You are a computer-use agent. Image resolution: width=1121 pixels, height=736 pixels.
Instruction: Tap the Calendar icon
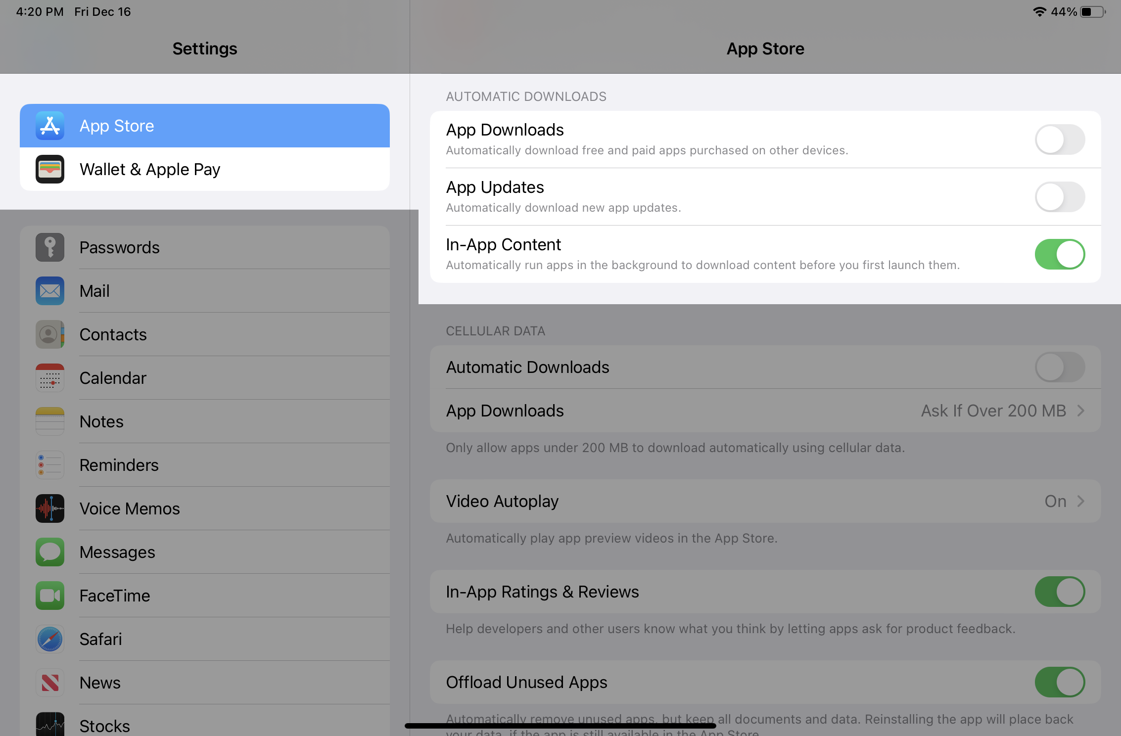pyautogui.click(x=50, y=378)
